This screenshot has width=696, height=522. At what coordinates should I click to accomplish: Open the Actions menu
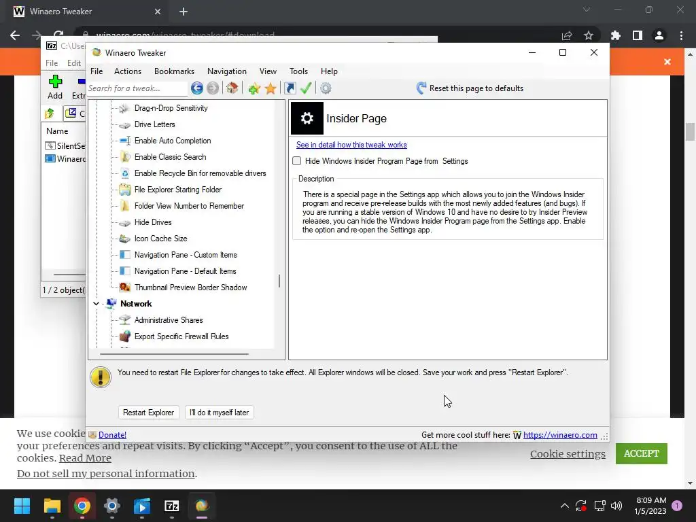point(127,71)
